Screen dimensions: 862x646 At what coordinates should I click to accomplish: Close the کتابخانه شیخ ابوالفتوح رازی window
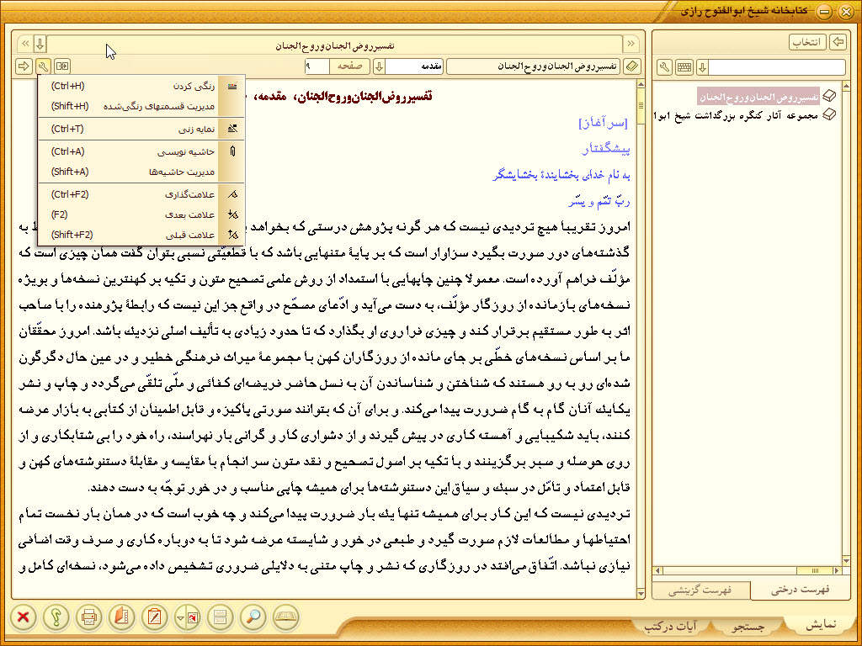click(x=847, y=12)
